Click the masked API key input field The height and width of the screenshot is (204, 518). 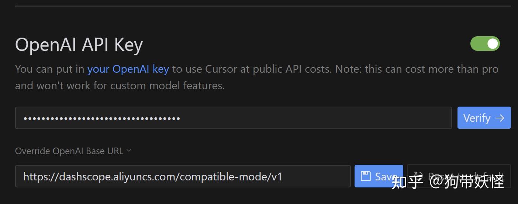233,118
